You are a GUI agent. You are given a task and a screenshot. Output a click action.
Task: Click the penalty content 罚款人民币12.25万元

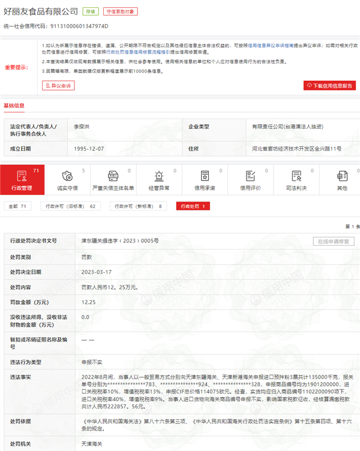click(x=109, y=287)
